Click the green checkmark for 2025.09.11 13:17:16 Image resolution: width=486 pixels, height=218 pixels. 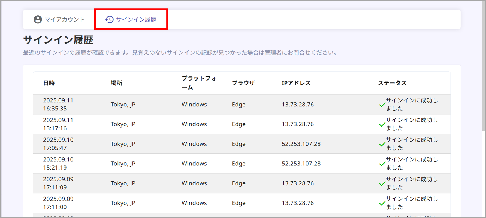tap(382, 124)
